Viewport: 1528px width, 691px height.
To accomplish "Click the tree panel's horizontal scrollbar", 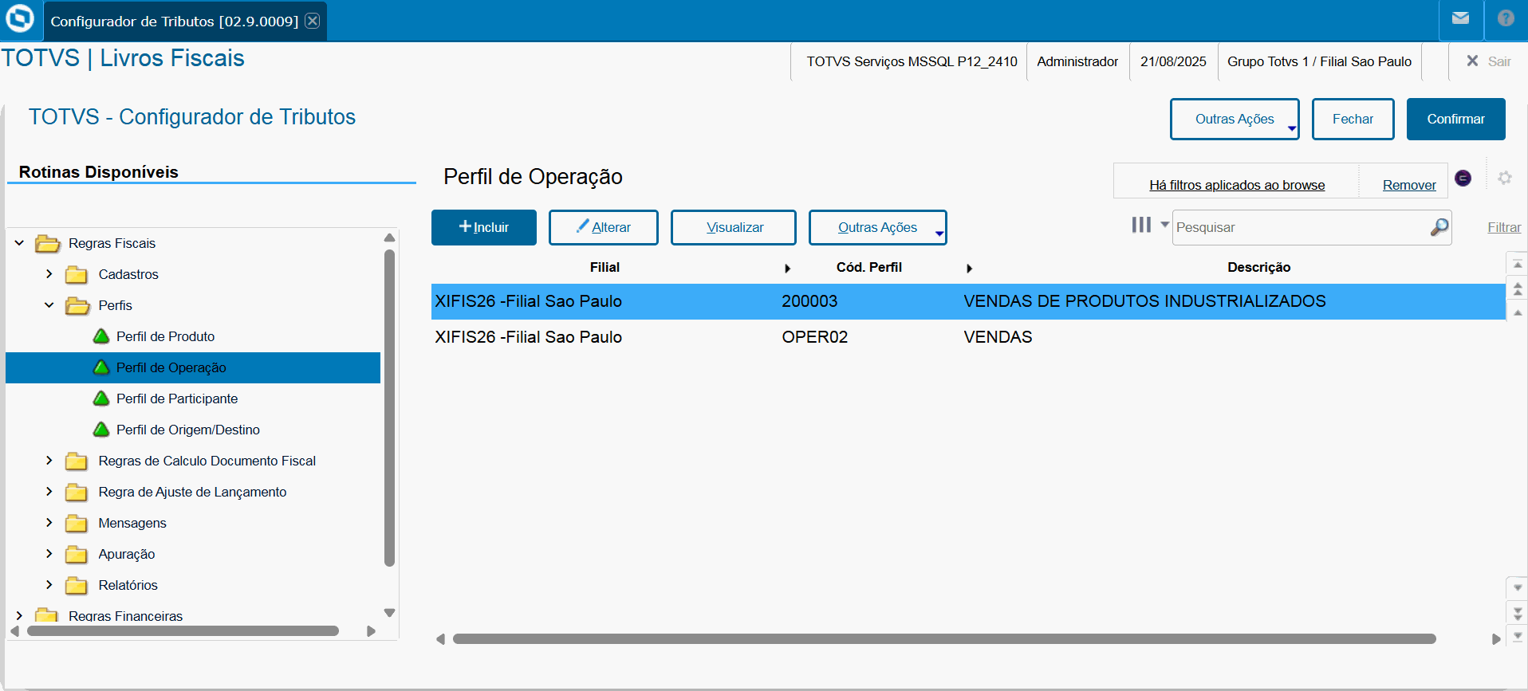I will pos(183,631).
